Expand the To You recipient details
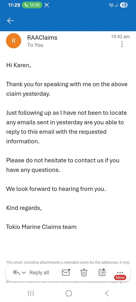Viewport: 136px width, 302px height. click(x=35, y=45)
